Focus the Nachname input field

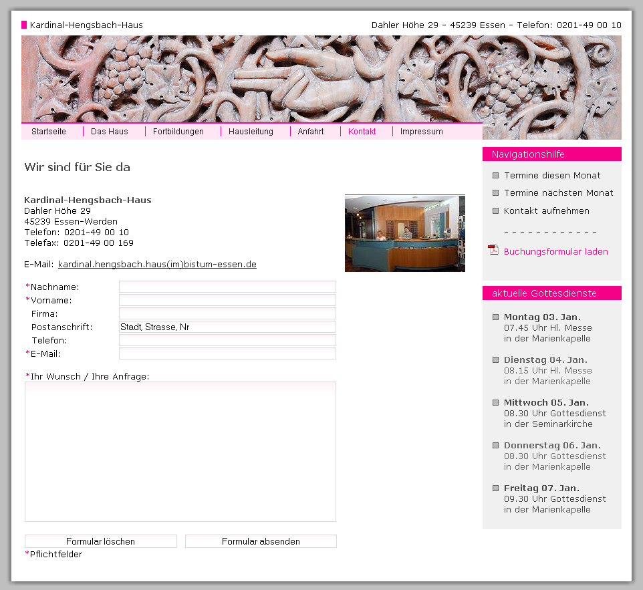227,287
